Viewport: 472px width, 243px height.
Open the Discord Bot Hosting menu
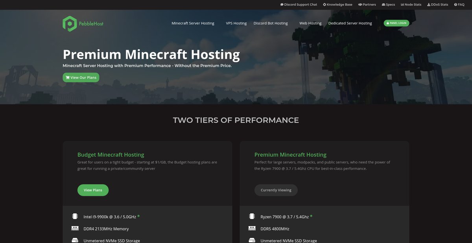pyautogui.click(x=271, y=23)
